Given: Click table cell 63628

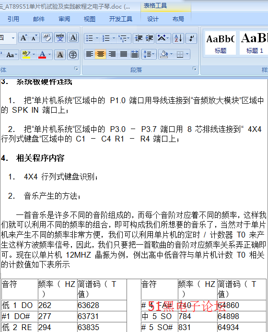Looking at the screenshot, I should pos(102,305).
